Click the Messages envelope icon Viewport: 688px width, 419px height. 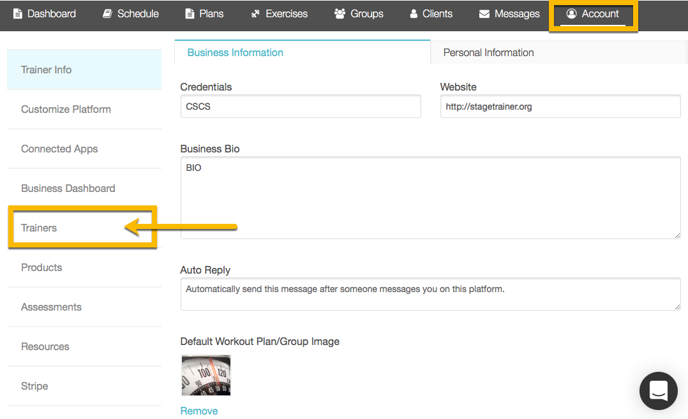(484, 14)
